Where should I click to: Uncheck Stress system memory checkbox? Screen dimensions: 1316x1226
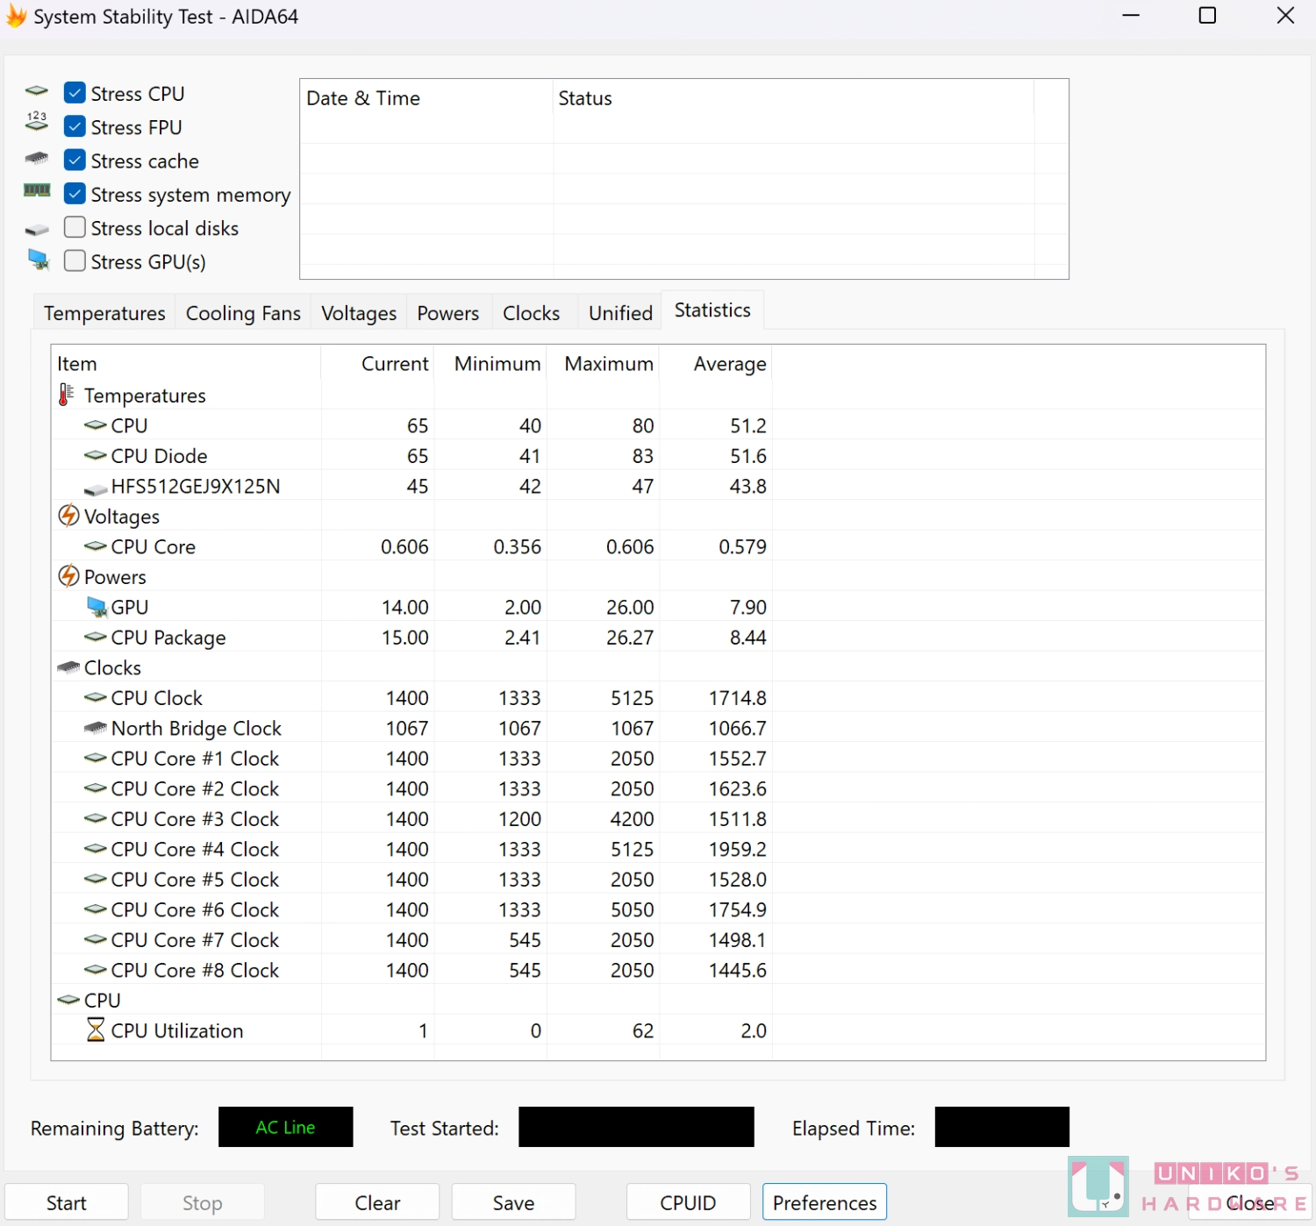pyautogui.click(x=75, y=194)
